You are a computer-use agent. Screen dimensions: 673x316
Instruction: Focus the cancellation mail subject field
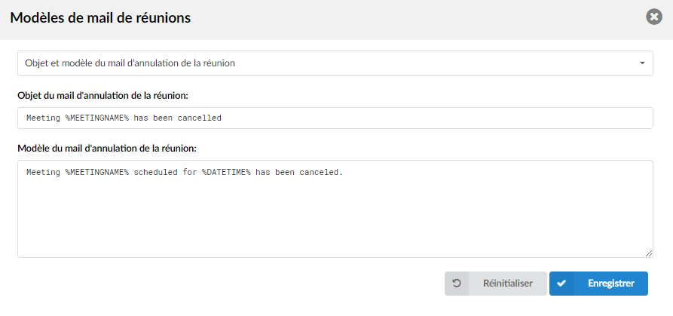click(x=335, y=118)
